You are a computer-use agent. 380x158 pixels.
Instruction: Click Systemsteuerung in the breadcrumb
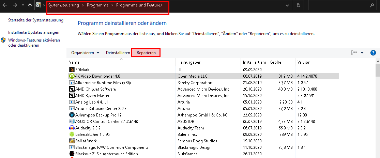pyautogui.click(x=63, y=5)
